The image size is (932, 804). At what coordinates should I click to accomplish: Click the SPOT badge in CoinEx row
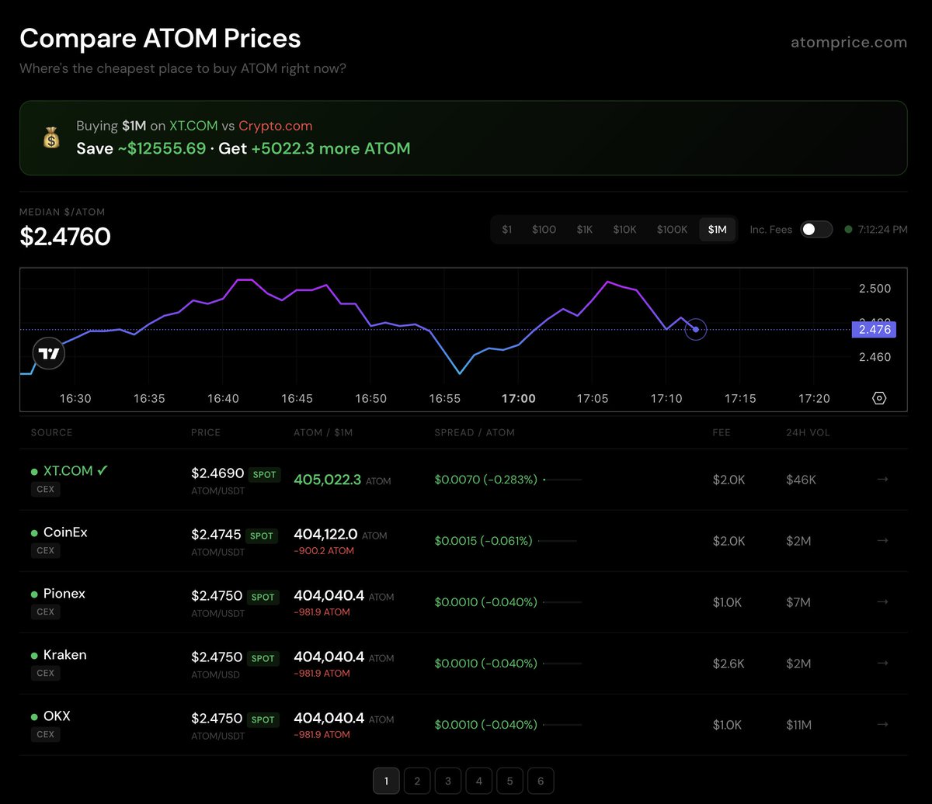click(x=262, y=535)
